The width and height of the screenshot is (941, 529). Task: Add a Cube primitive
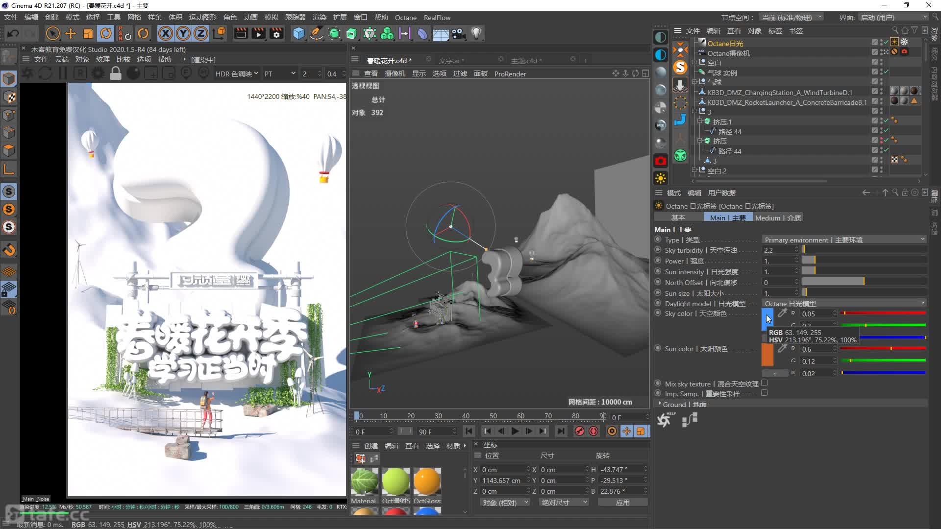click(298, 33)
